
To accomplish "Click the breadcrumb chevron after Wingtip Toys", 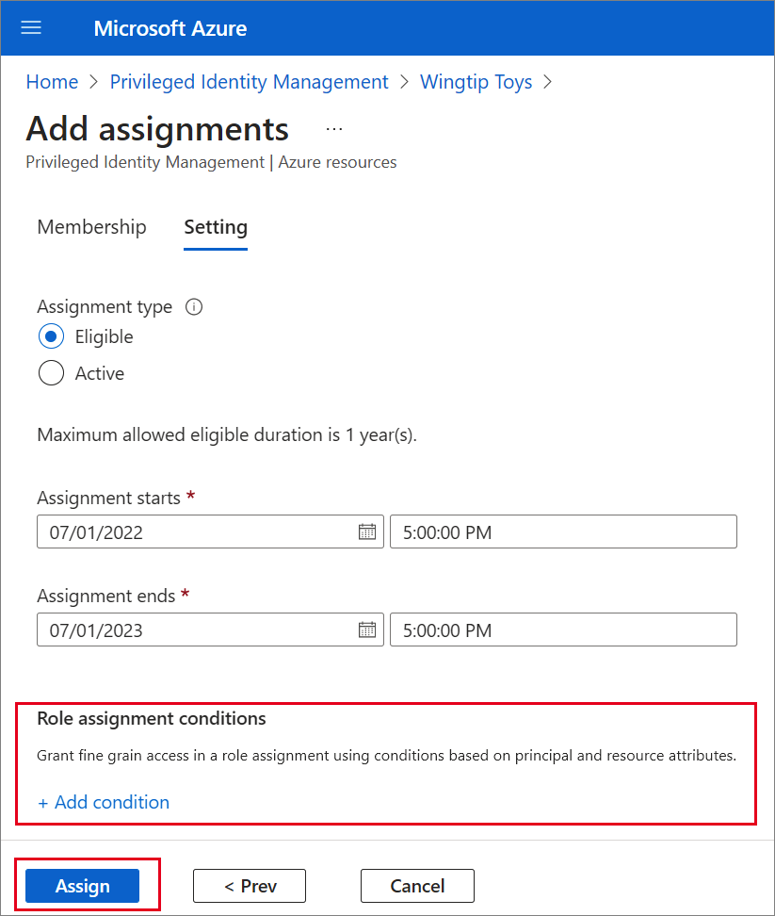I will (x=546, y=83).
